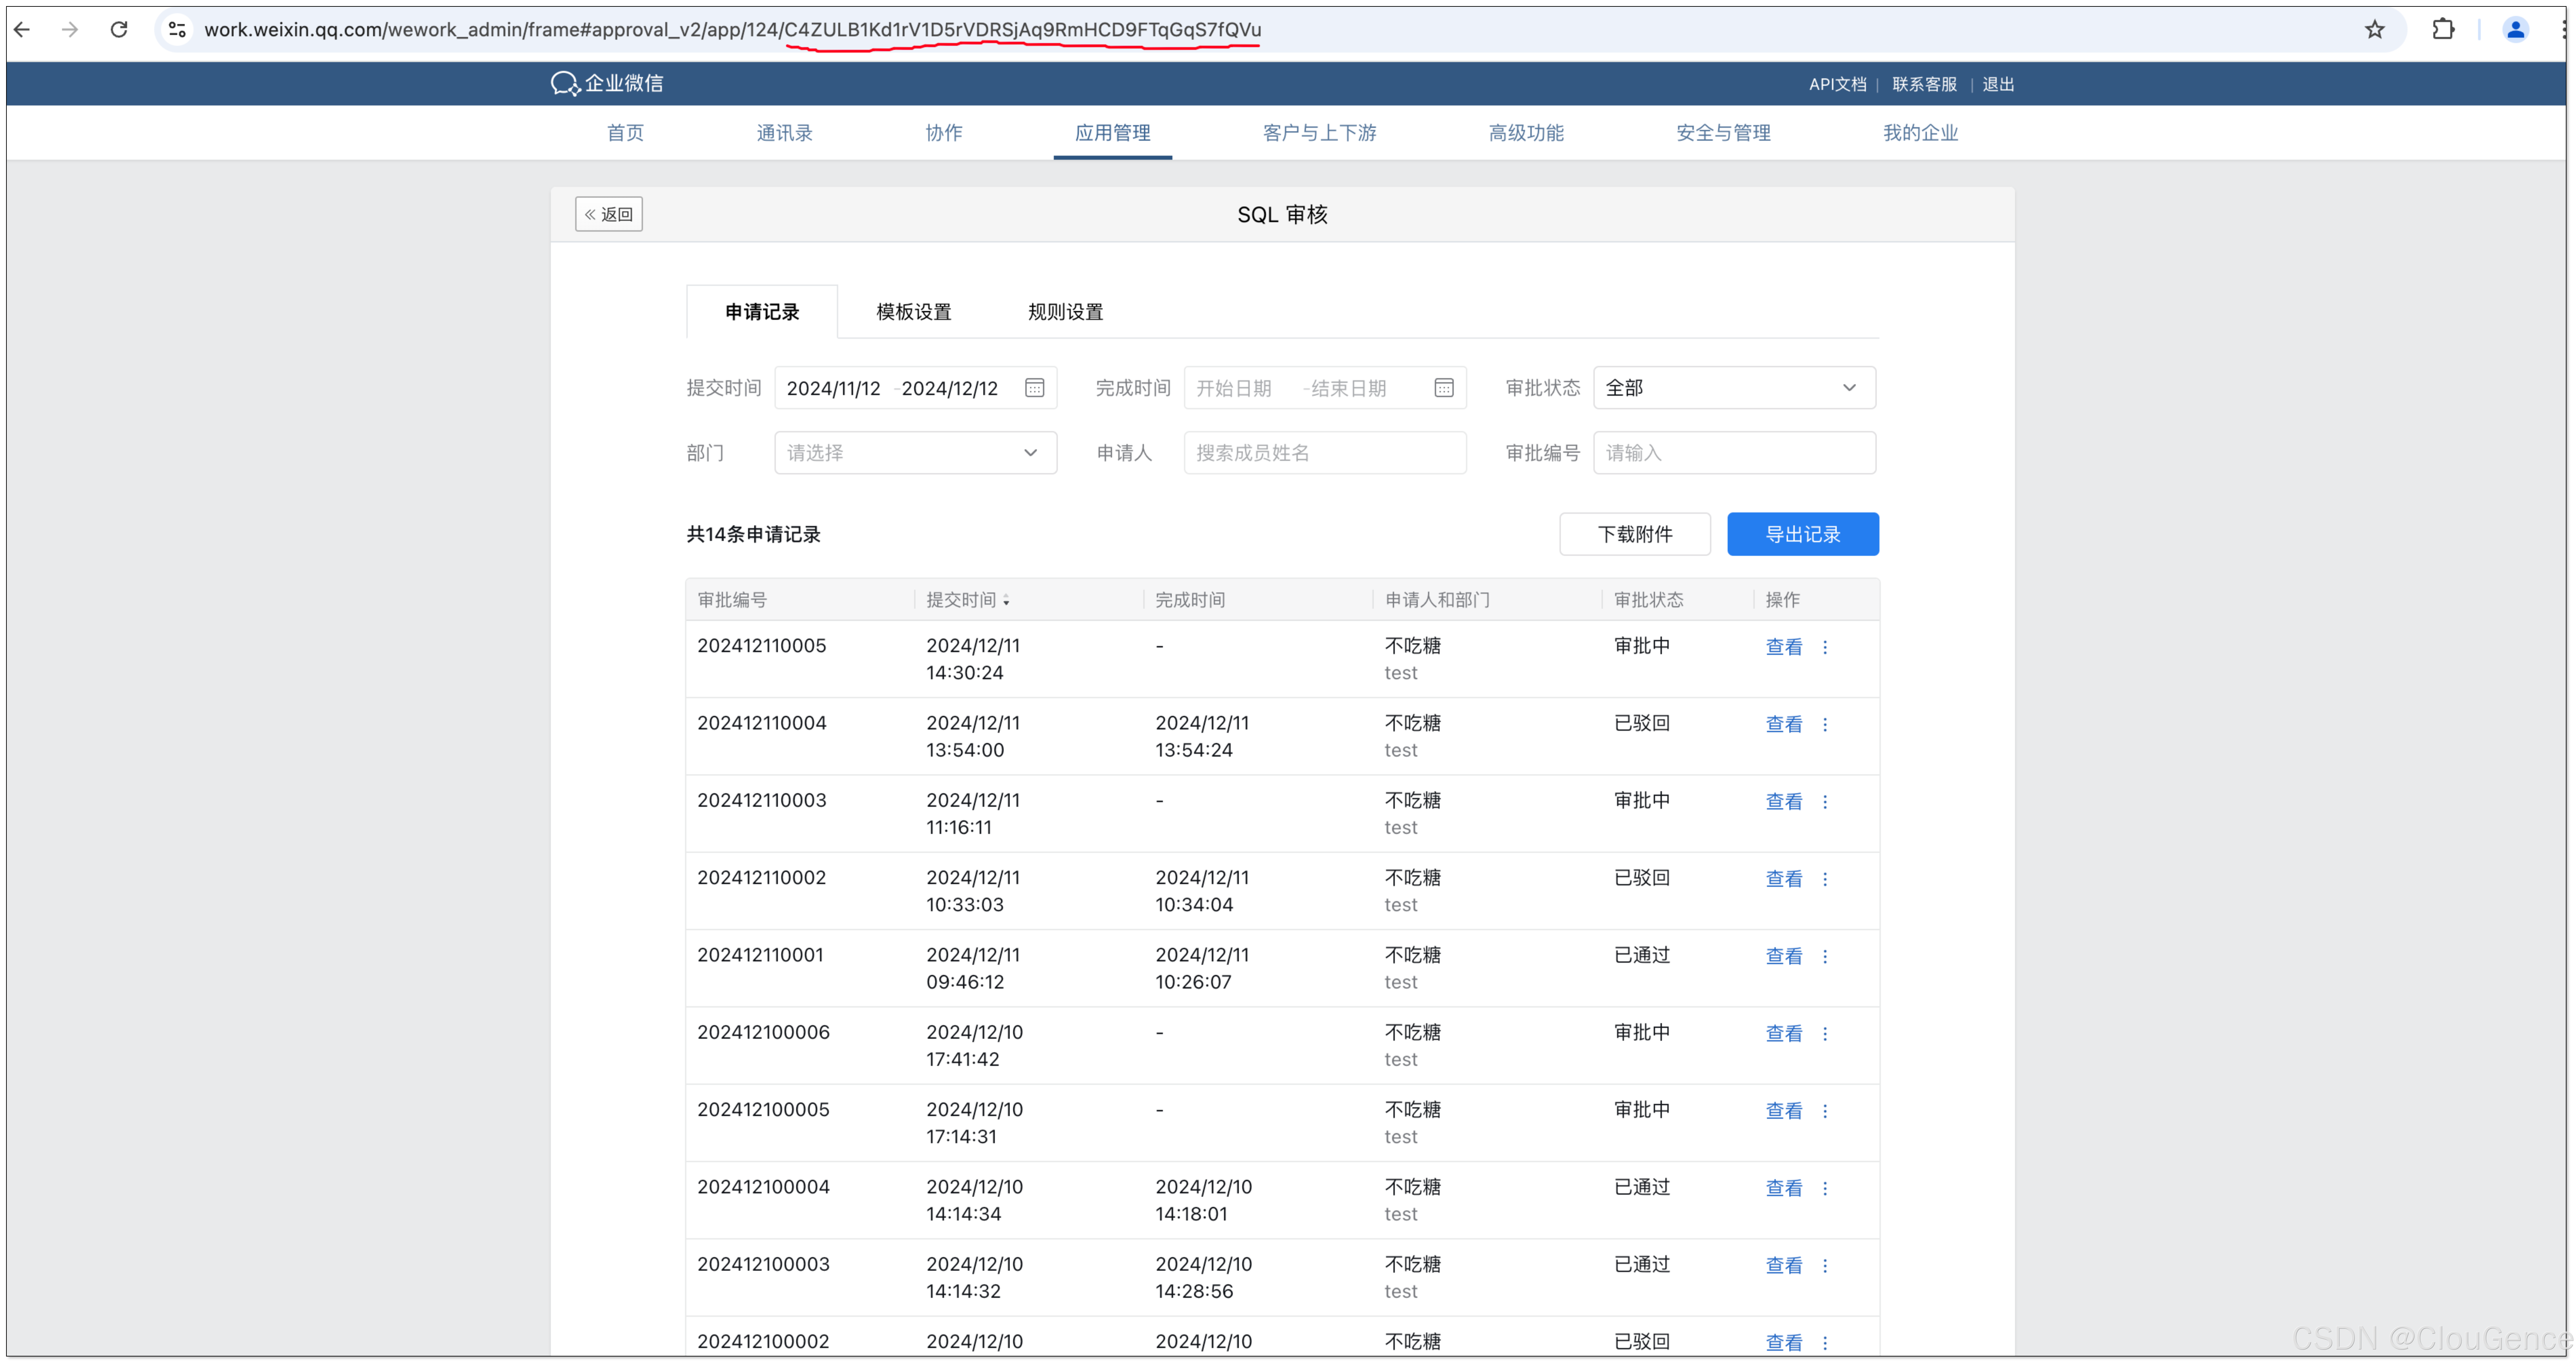
Task: Open the browser extensions puzzle icon
Action: [2443, 29]
